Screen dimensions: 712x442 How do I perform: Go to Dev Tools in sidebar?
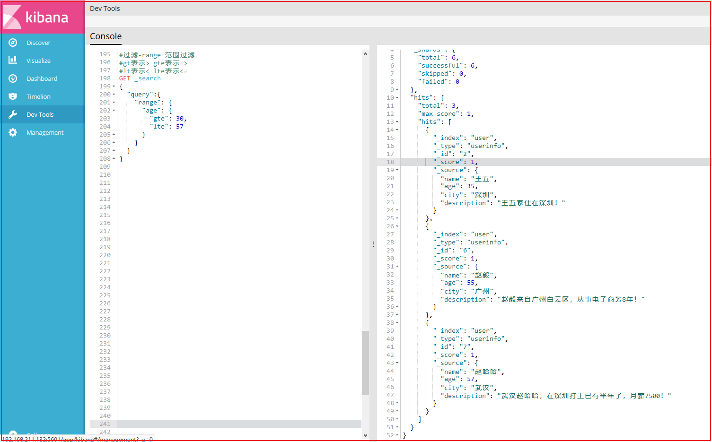pyautogui.click(x=40, y=114)
